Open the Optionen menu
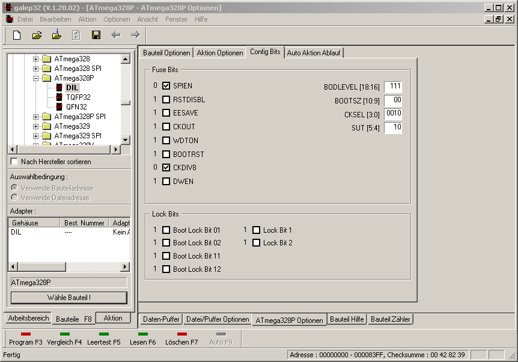The image size is (518, 362). [x=117, y=19]
